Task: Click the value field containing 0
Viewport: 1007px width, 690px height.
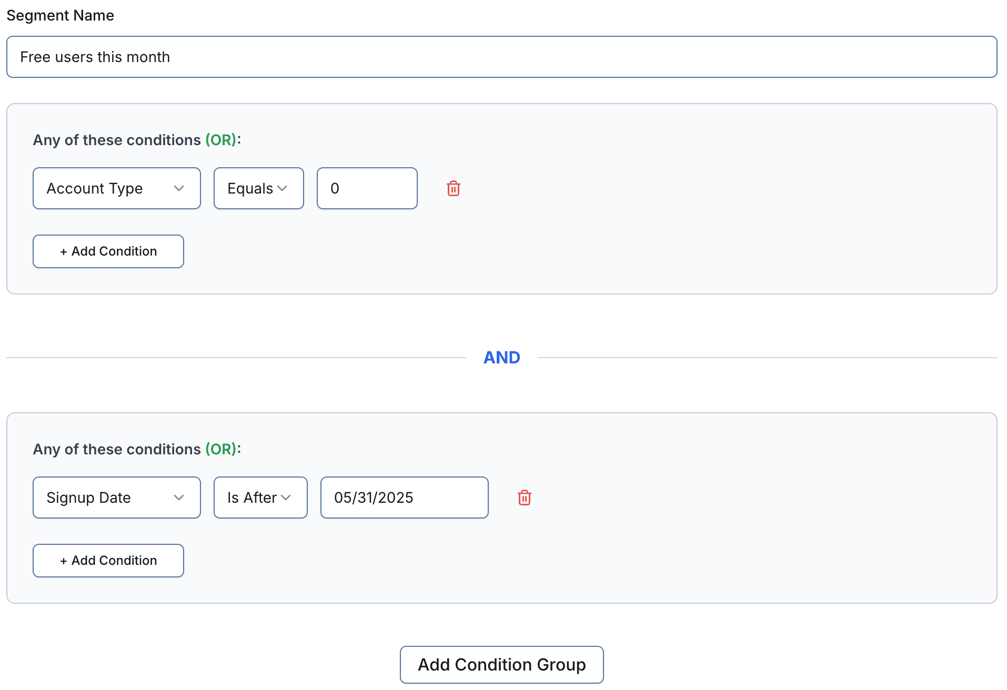Action: pos(367,188)
